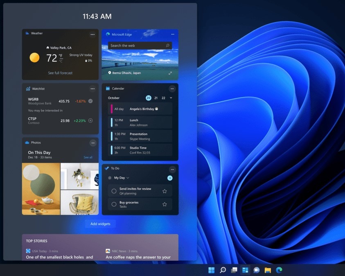
Task: Switch temperature to Fahrenheit
Action: pyautogui.click(x=61, y=56)
